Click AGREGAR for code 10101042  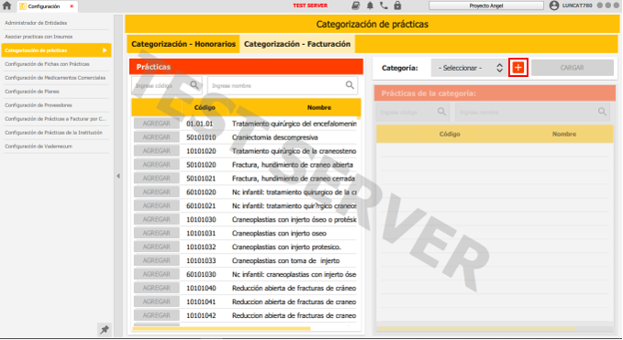157,315
